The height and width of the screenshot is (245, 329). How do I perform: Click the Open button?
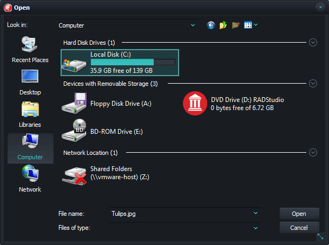click(x=299, y=214)
